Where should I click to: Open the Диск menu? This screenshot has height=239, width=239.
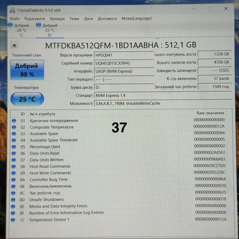89,19
